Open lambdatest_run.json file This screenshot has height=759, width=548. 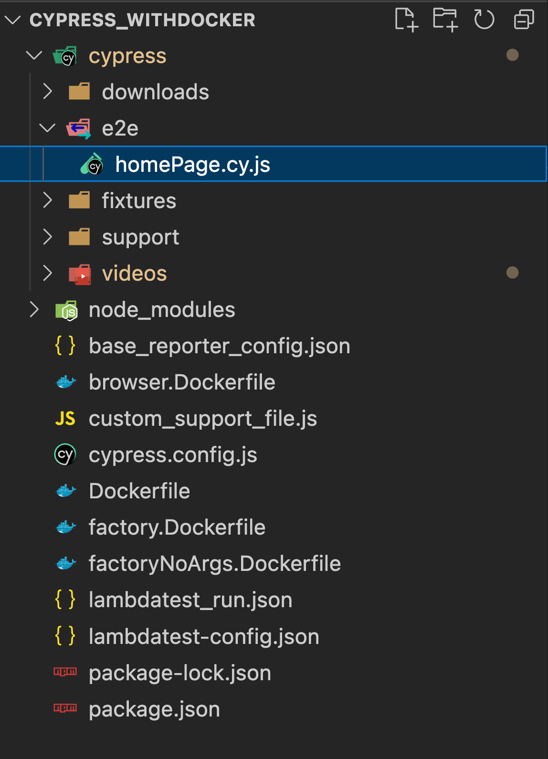pos(190,600)
